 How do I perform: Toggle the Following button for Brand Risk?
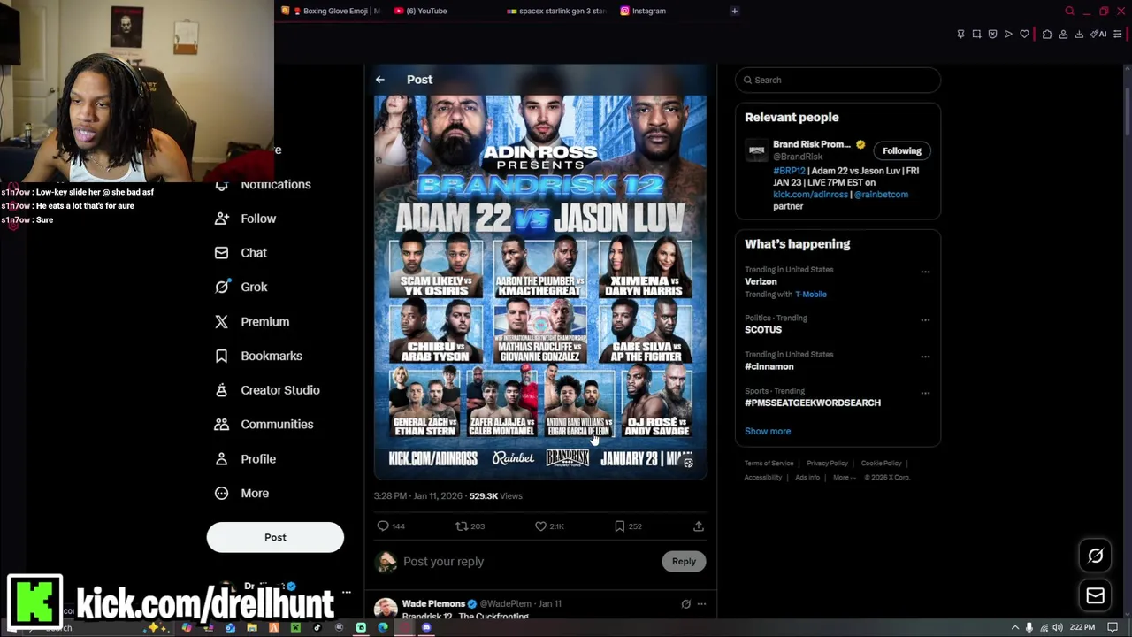coord(901,150)
